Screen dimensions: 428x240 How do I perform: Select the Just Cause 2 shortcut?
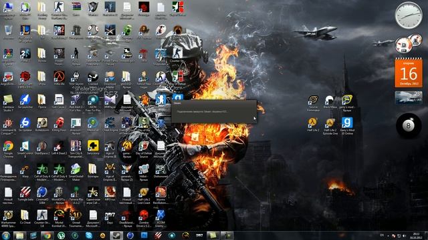(x=59, y=100)
